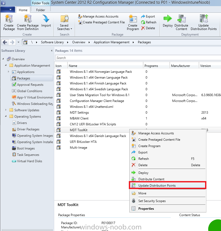Select Global Conditions in tree
The width and height of the screenshot is (221, 231).
pyautogui.click(x=27, y=91)
